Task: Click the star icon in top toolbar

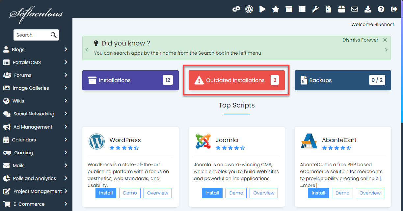Action: pos(276,9)
